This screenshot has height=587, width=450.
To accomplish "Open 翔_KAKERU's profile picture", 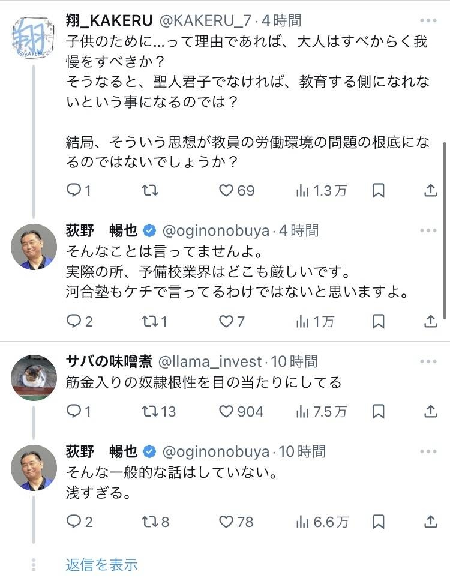I will click(x=34, y=37).
